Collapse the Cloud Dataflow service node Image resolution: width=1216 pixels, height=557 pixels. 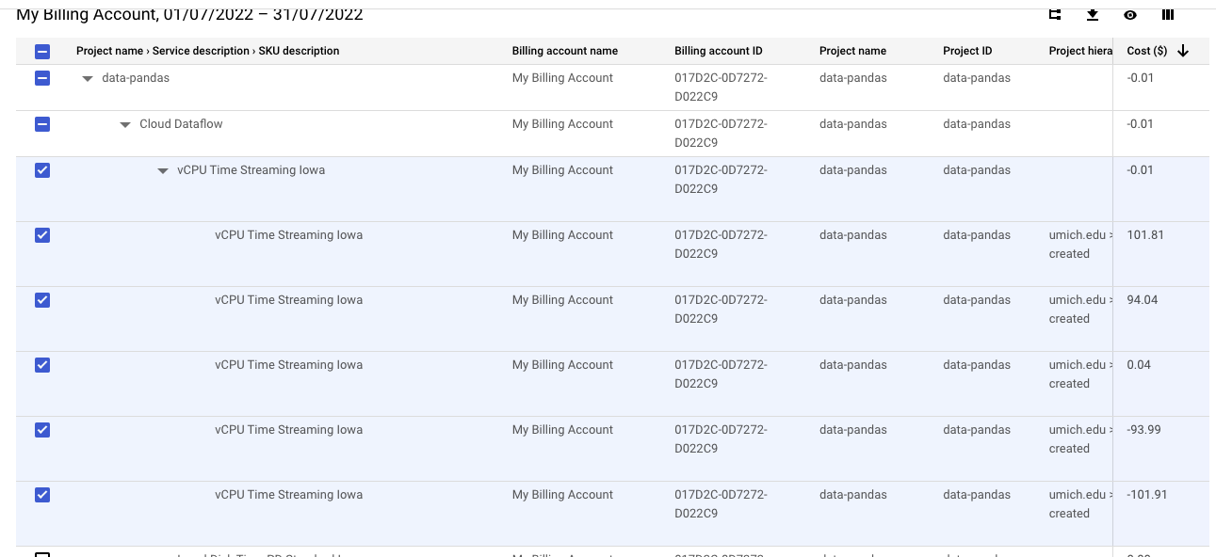(125, 125)
